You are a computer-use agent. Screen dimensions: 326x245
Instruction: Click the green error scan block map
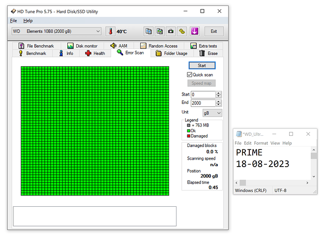[95, 131]
